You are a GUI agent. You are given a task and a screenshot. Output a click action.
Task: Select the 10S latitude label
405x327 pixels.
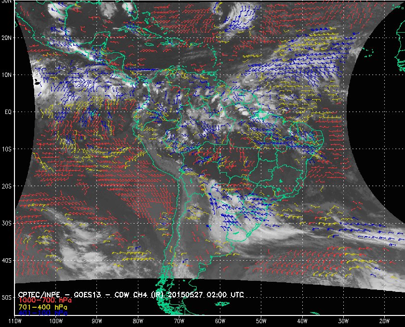tap(6, 149)
